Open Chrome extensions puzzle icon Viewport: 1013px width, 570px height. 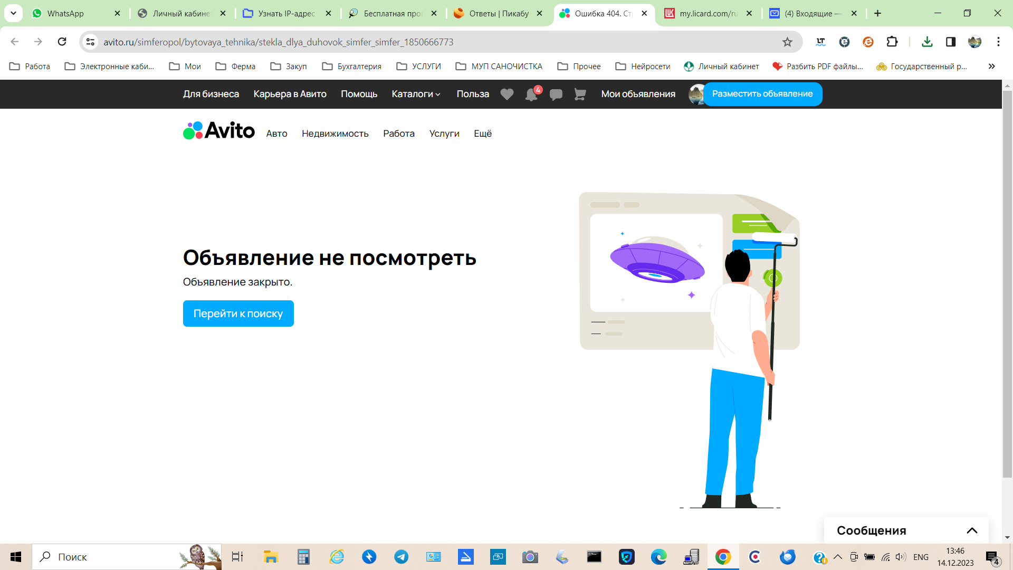tap(892, 42)
